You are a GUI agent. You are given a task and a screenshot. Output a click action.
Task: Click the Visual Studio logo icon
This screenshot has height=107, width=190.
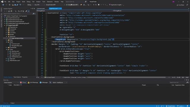[2, 2]
